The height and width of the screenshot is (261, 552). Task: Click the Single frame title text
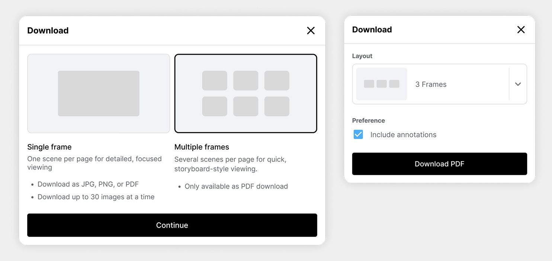point(49,147)
